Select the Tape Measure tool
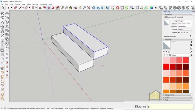 coord(62,8)
